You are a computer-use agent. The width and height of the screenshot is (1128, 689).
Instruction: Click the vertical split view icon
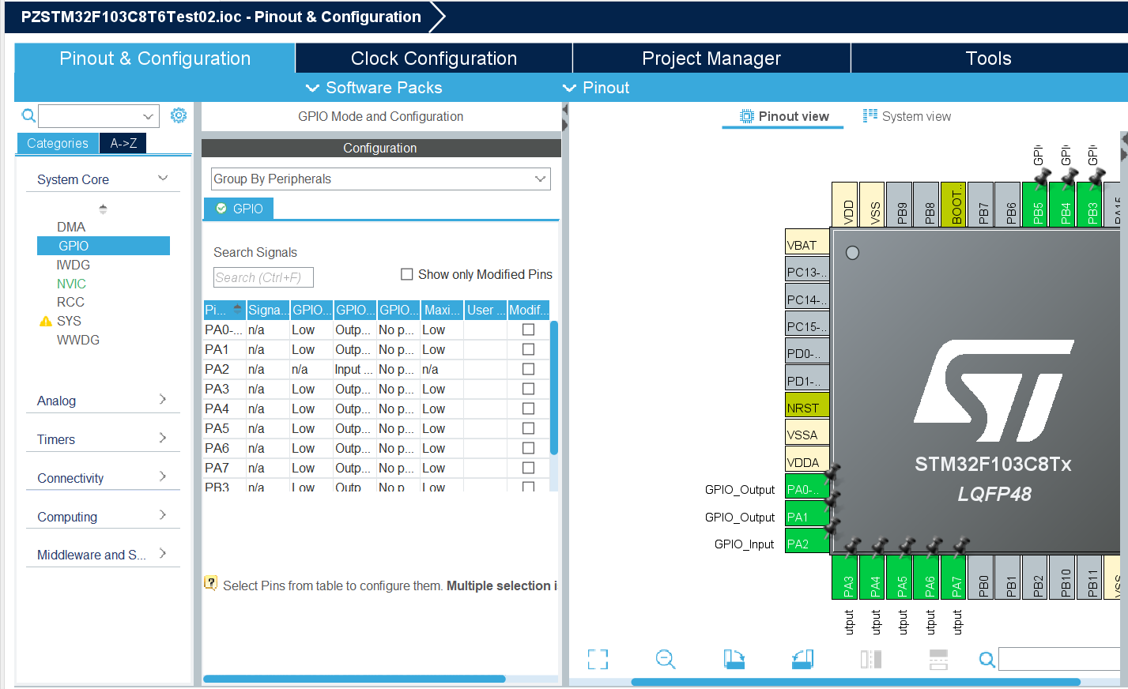pos(871,659)
